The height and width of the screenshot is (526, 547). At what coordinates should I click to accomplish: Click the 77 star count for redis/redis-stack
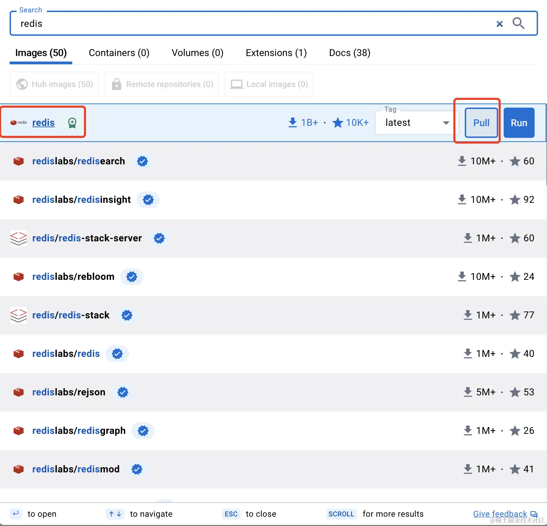click(x=529, y=315)
